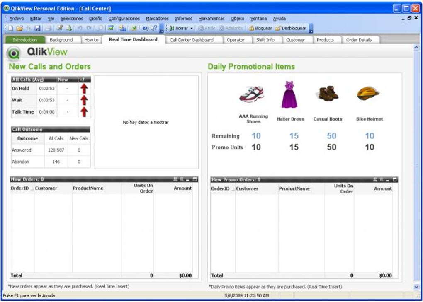
Task: Click the red arrow in the Talk Time row
Action: (84, 112)
